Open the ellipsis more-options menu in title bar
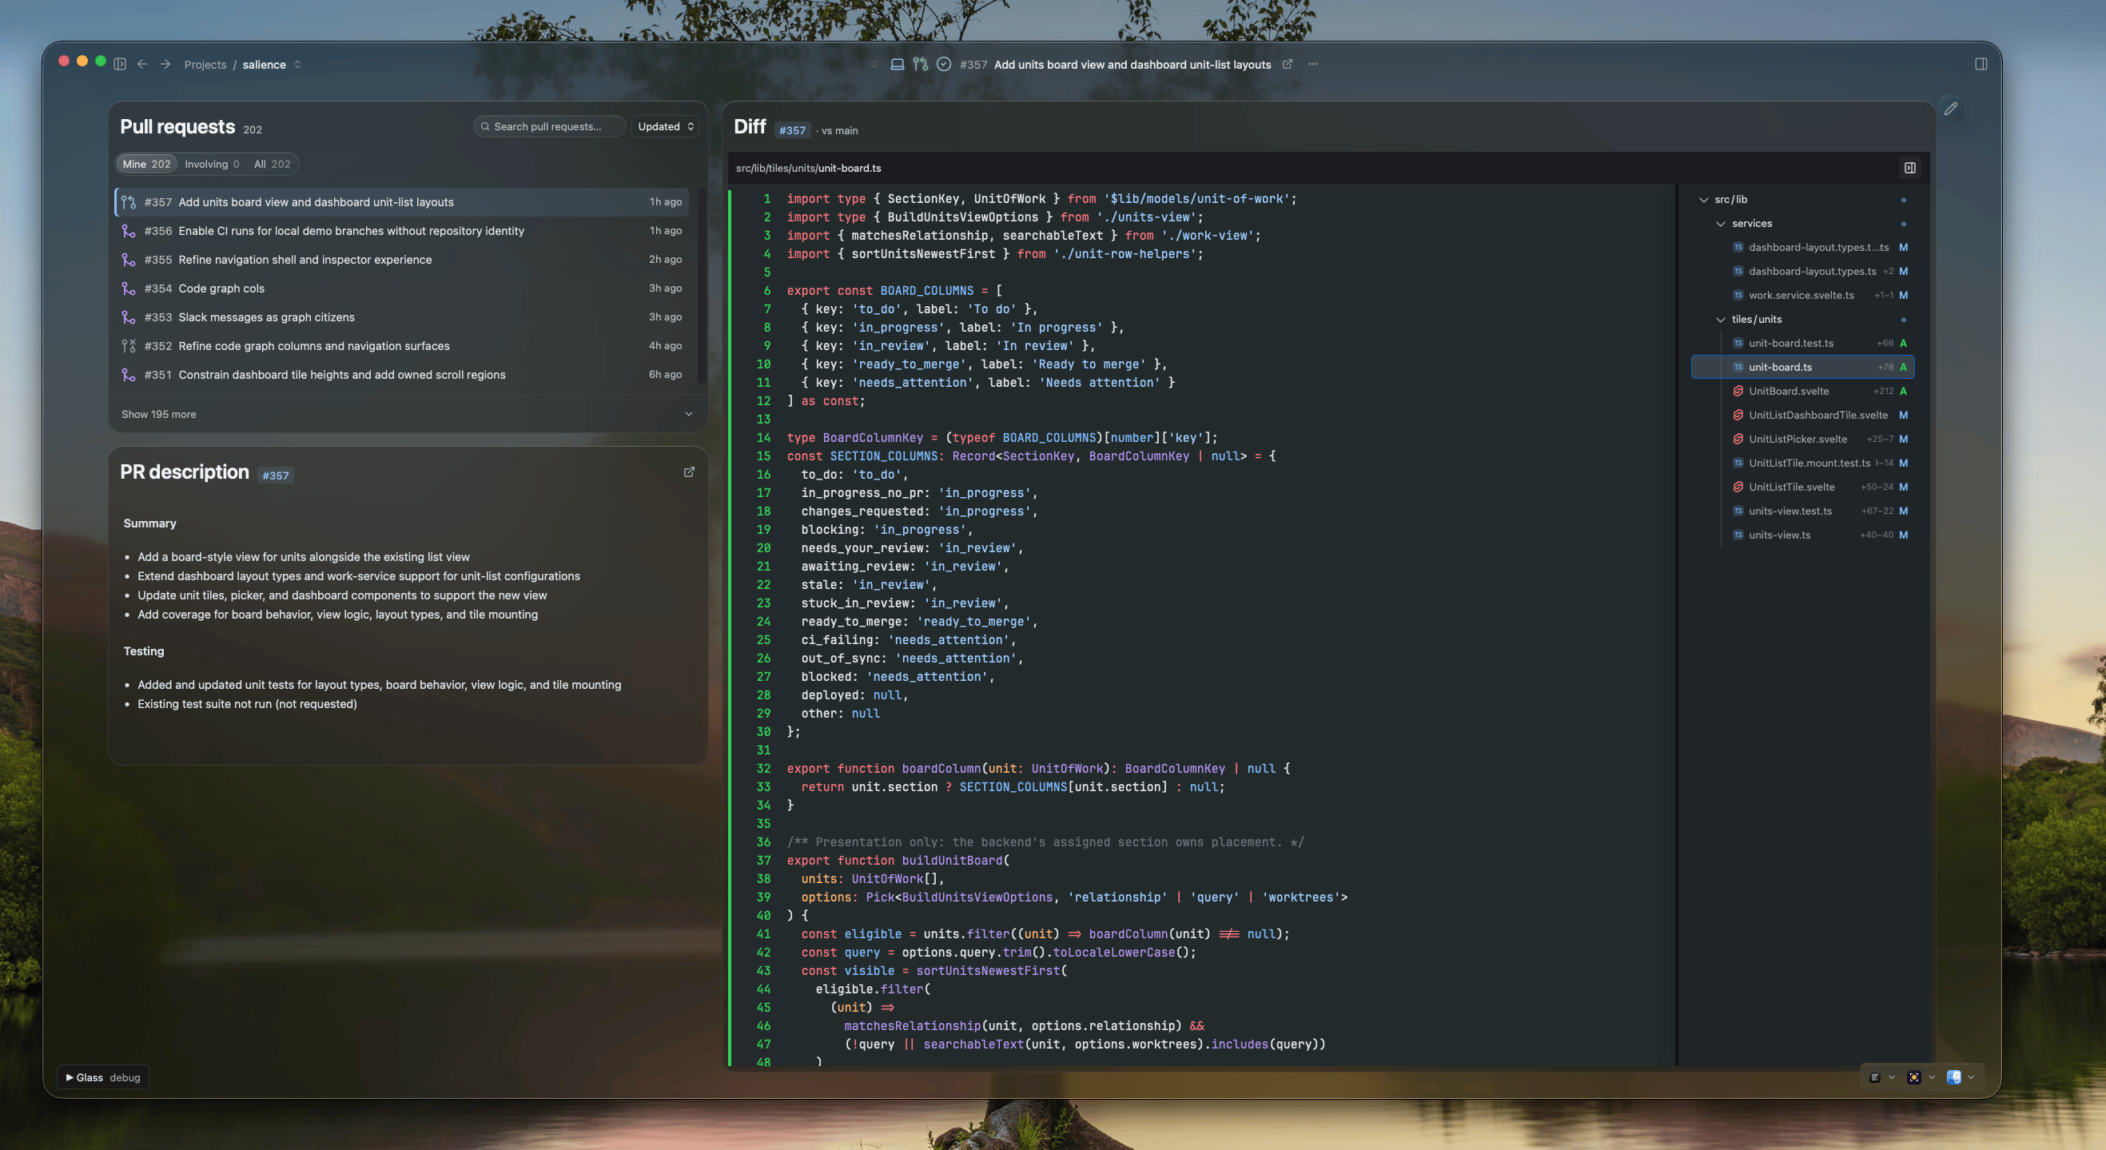The height and width of the screenshot is (1150, 2106). 1313,64
